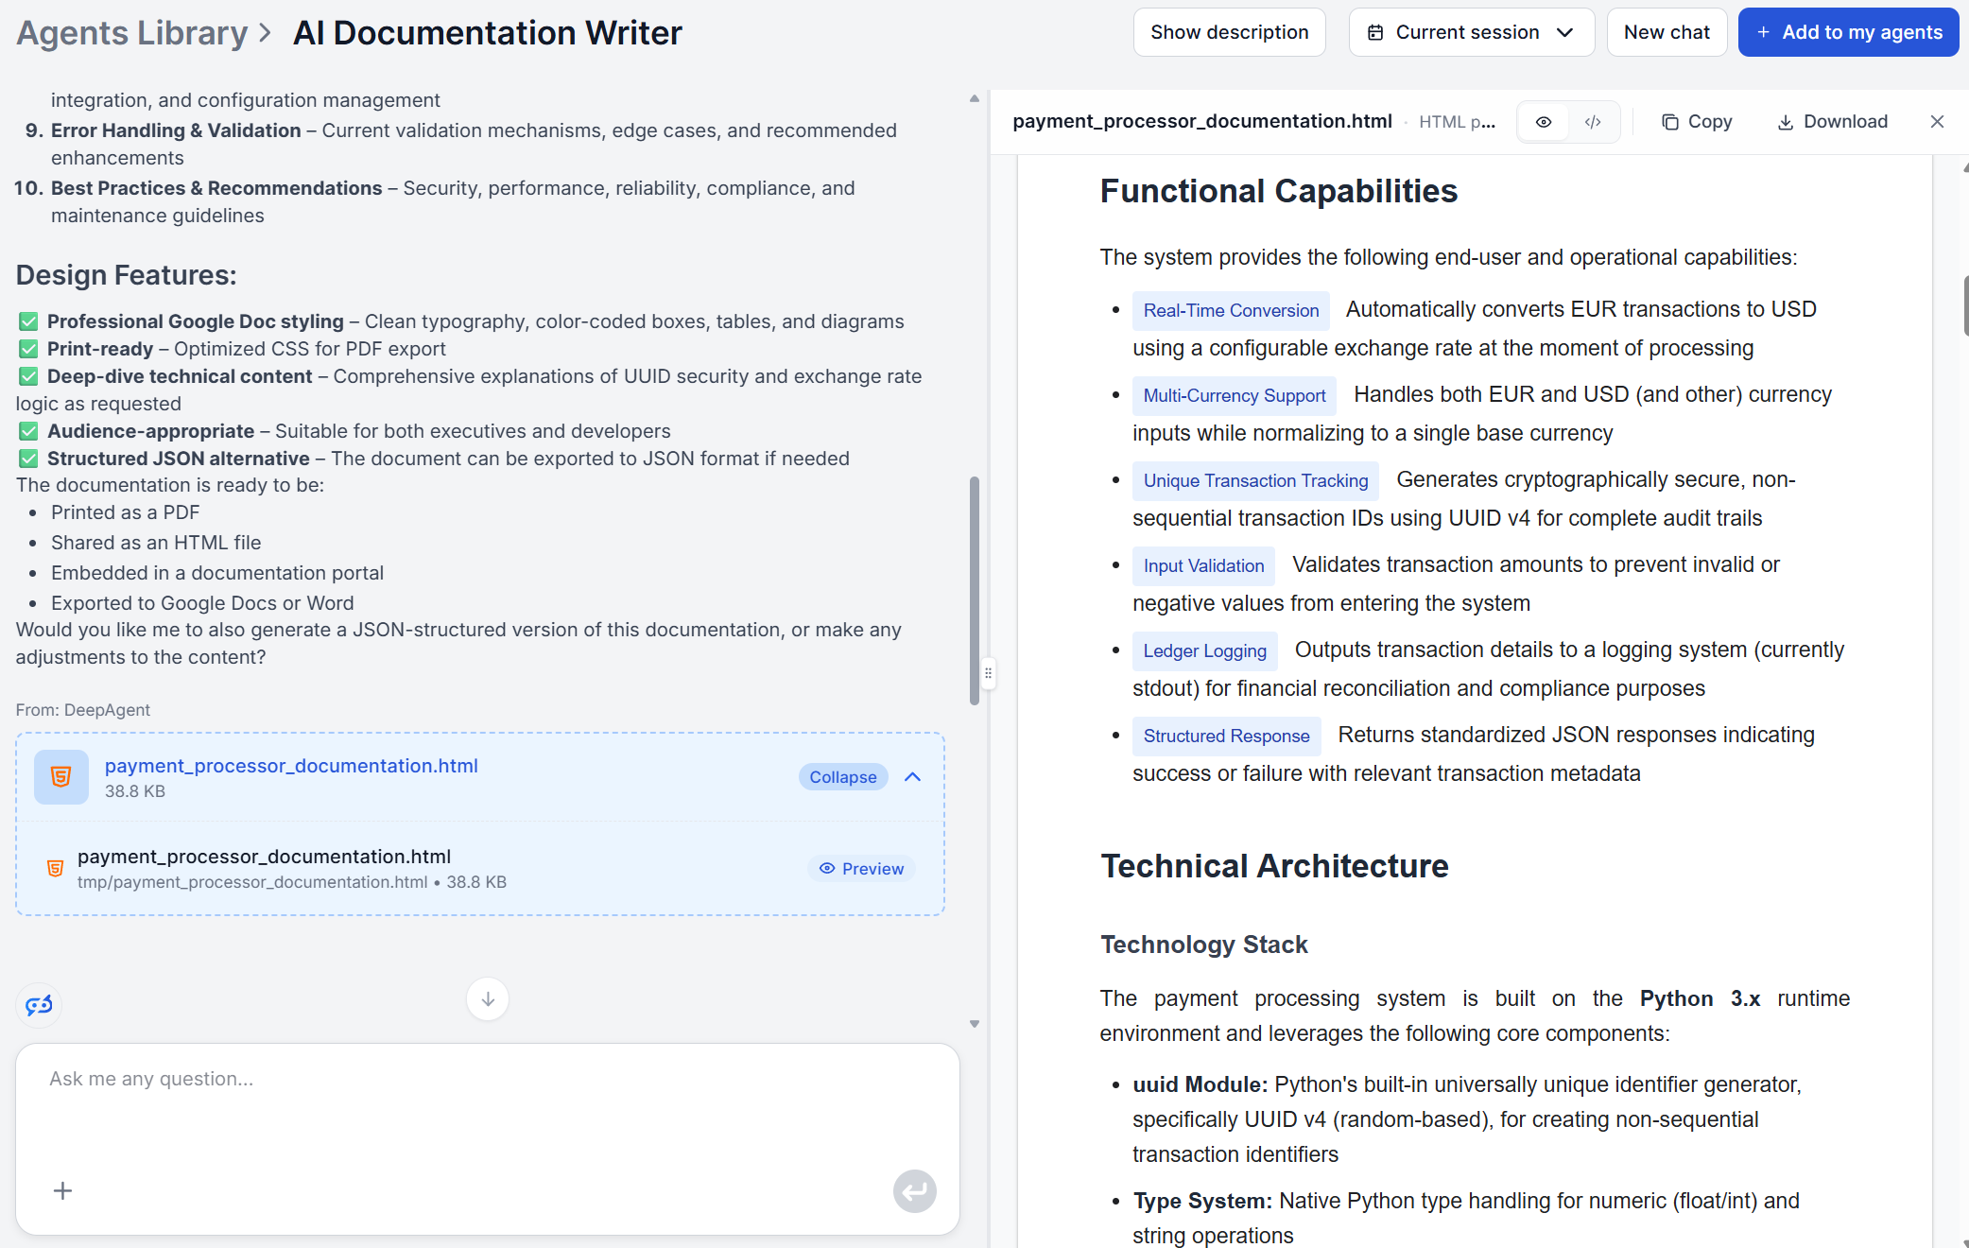Click the Multi-Currency Support tag
Viewport: 1969px width, 1248px height.
[1235, 396]
